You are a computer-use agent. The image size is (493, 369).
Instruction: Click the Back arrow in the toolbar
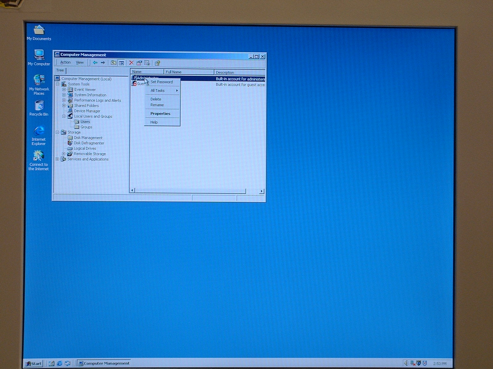click(95, 63)
